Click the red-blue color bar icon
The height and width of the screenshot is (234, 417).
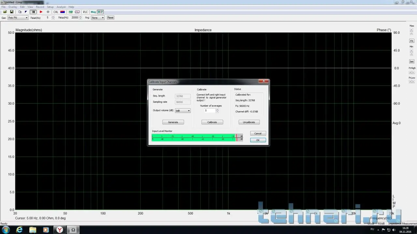63,12
